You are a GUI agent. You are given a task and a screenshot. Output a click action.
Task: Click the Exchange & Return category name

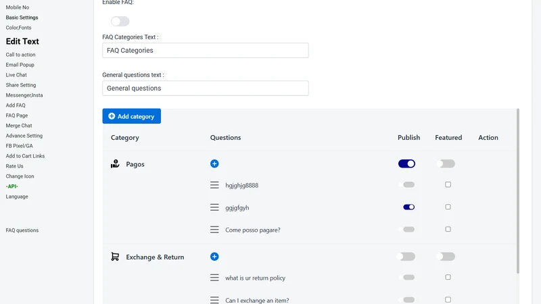click(155, 257)
